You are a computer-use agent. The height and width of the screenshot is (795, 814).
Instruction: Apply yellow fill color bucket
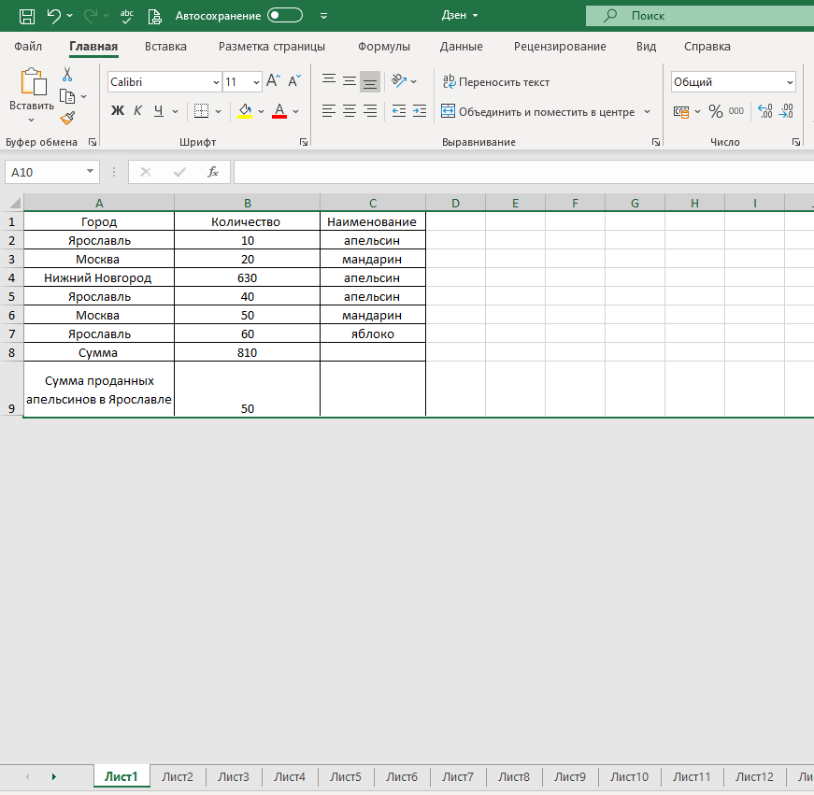point(245,110)
